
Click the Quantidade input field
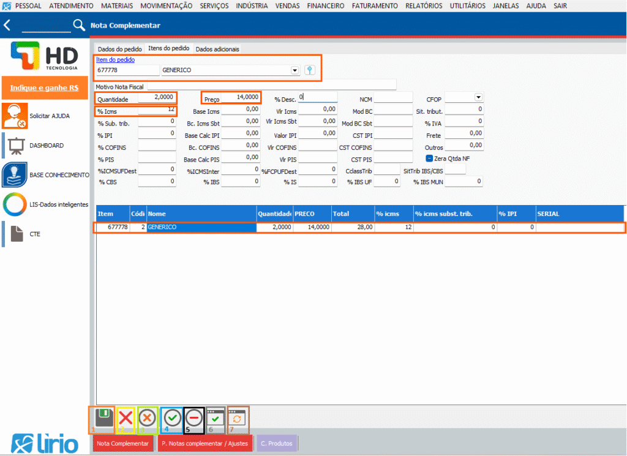156,98
